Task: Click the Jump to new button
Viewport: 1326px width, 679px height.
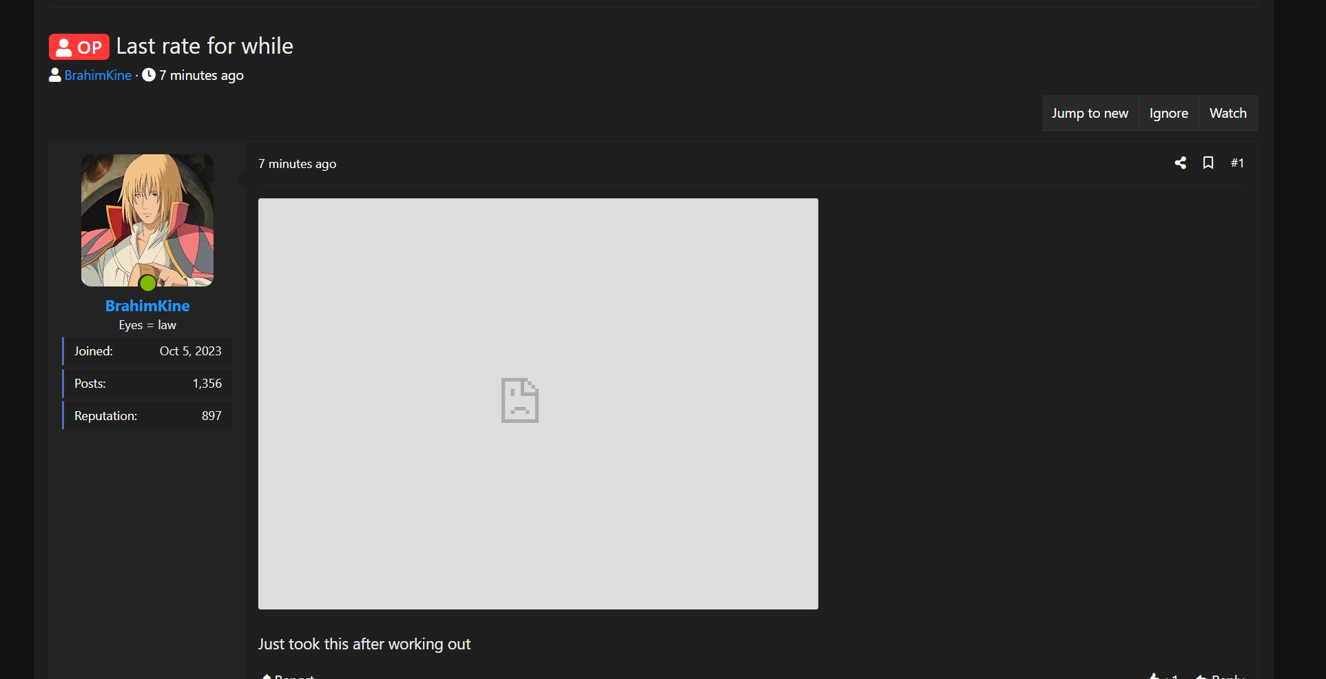Action: (x=1090, y=113)
